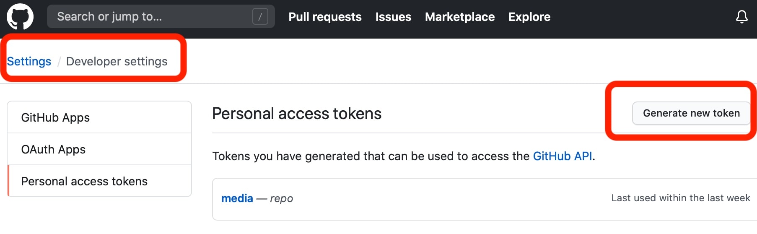757x234 pixels.
Task: Open the Marketplace navigation item
Action: point(460,17)
